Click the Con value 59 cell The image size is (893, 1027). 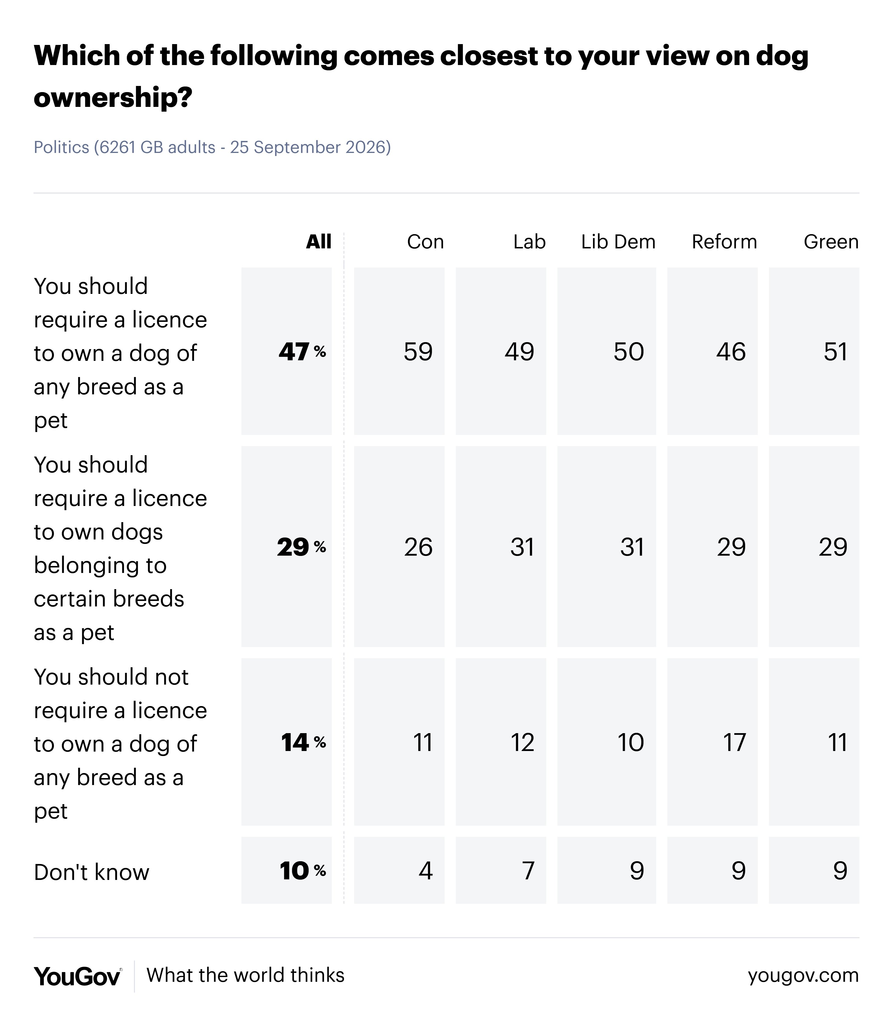click(399, 351)
